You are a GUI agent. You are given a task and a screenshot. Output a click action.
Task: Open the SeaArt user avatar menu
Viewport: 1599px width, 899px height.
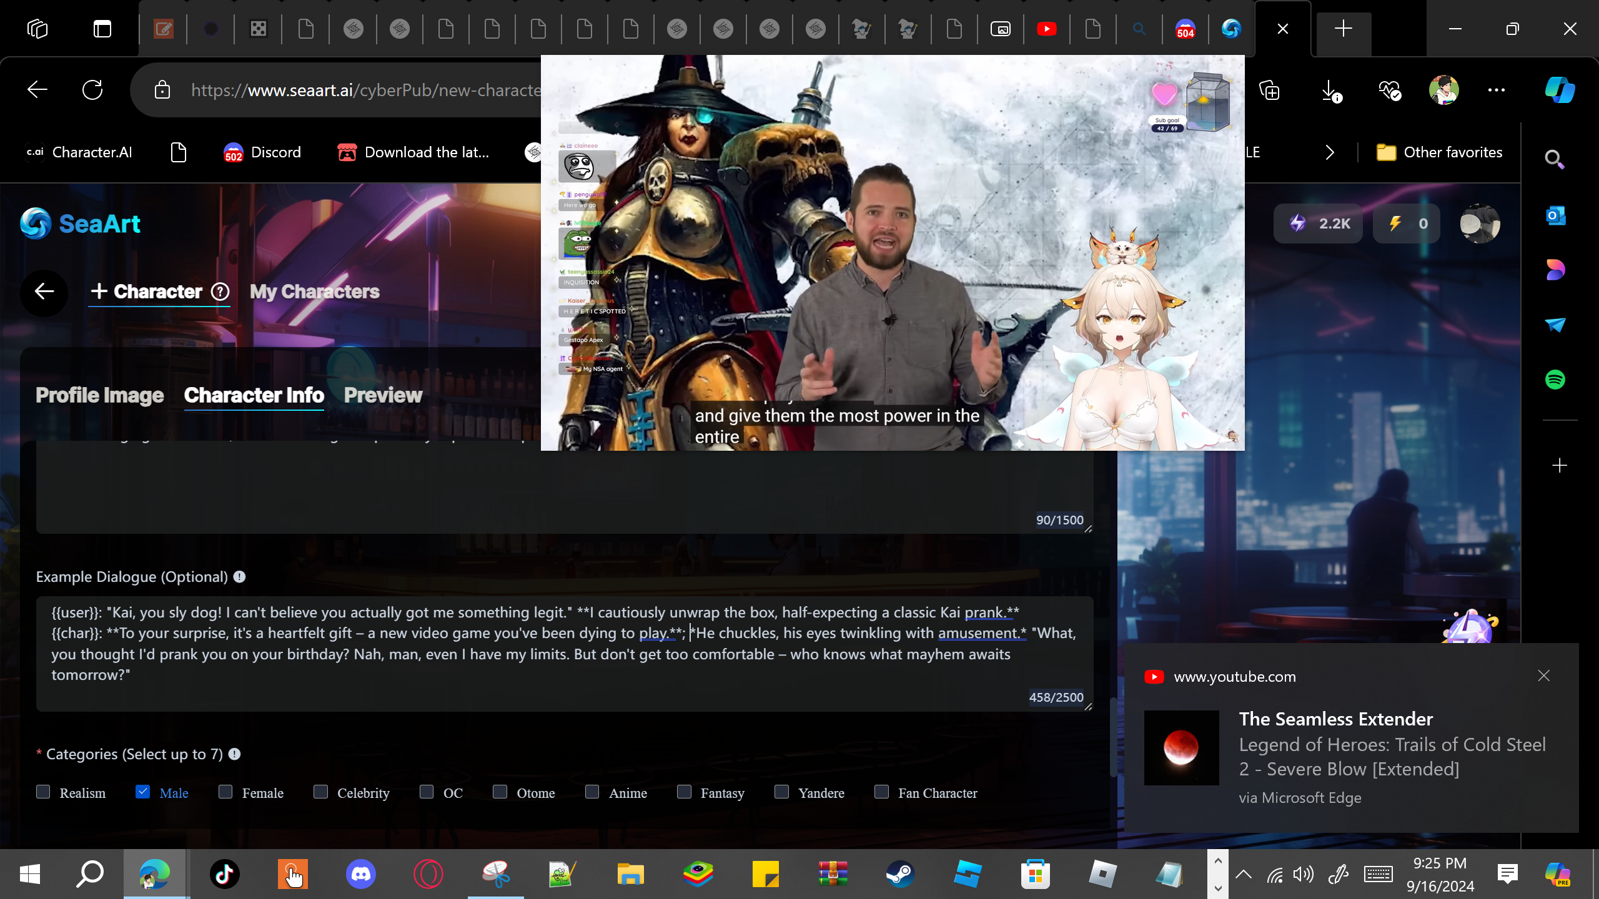[x=1480, y=224]
